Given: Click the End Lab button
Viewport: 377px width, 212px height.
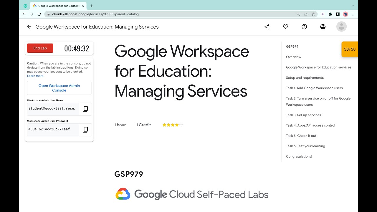Looking at the screenshot, I should 40,48.
